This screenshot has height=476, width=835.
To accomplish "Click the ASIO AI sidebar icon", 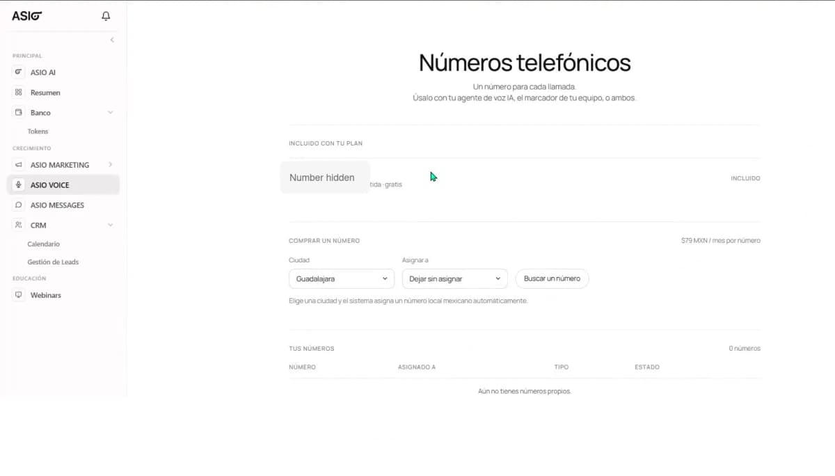I will click(x=19, y=72).
